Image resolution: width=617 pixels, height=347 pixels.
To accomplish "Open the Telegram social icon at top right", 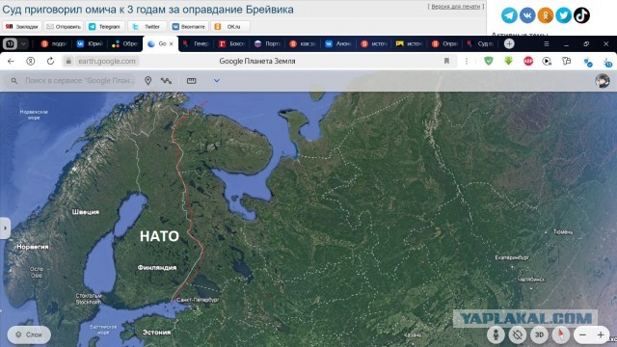I will 509,15.
